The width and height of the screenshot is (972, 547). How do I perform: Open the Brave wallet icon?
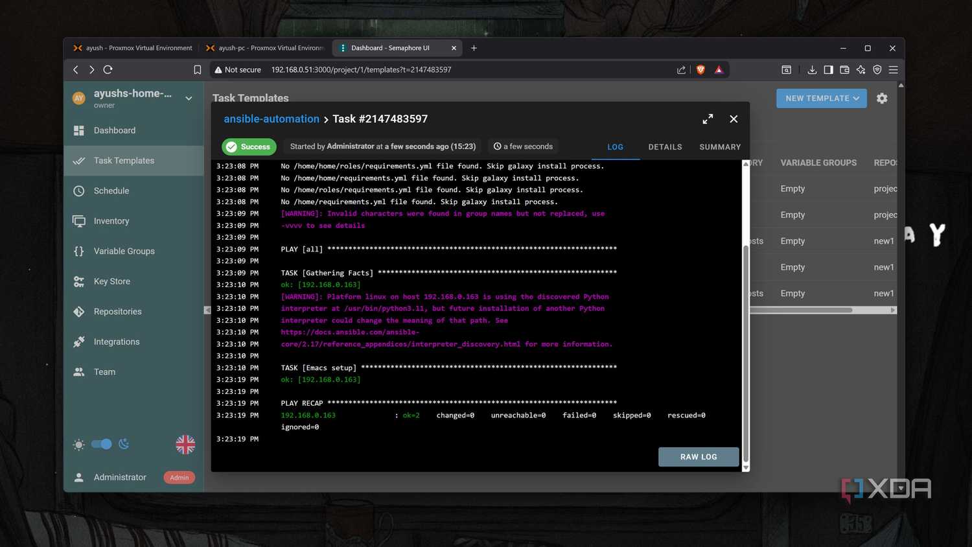click(x=844, y=70)
